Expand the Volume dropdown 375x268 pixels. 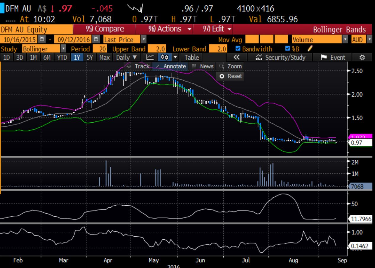pos(345,39)
